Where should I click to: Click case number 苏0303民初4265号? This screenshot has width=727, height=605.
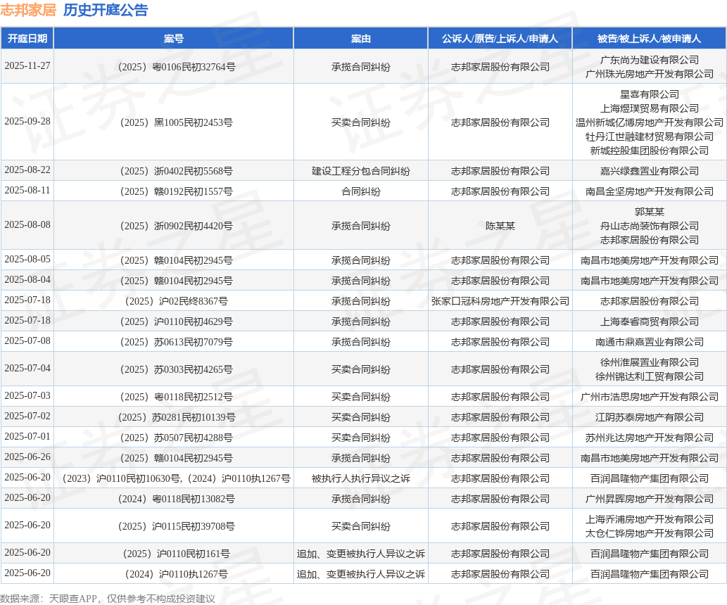click(176, 369)
